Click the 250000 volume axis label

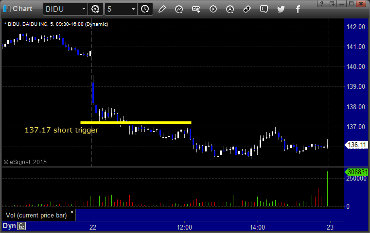pos(356,178)
